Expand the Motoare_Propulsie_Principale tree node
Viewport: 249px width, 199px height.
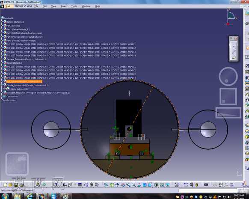pyautogui.click(x=2, y=93)
